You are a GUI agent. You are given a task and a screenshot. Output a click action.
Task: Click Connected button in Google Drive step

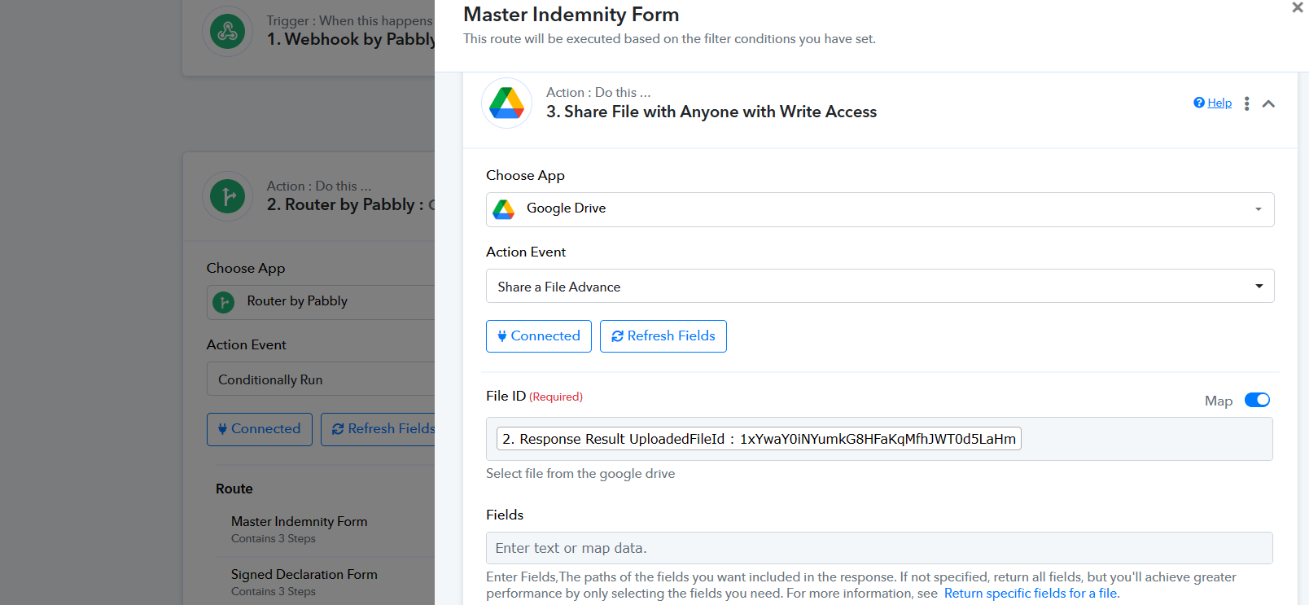(x=539, y=336)
